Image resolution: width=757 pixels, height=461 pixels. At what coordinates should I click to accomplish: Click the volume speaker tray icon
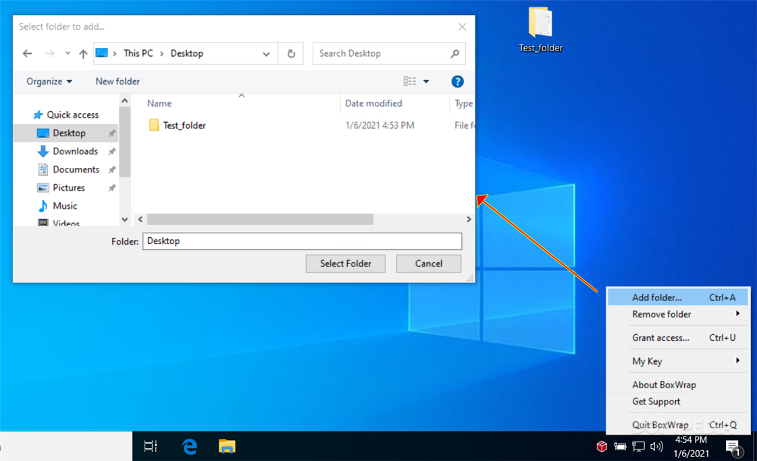point(656,447)
